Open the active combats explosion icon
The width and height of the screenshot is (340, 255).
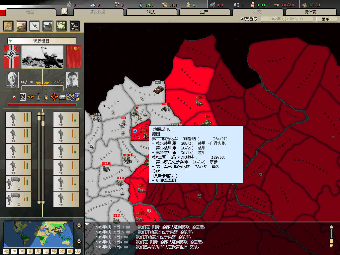click(x=61, y=26)
